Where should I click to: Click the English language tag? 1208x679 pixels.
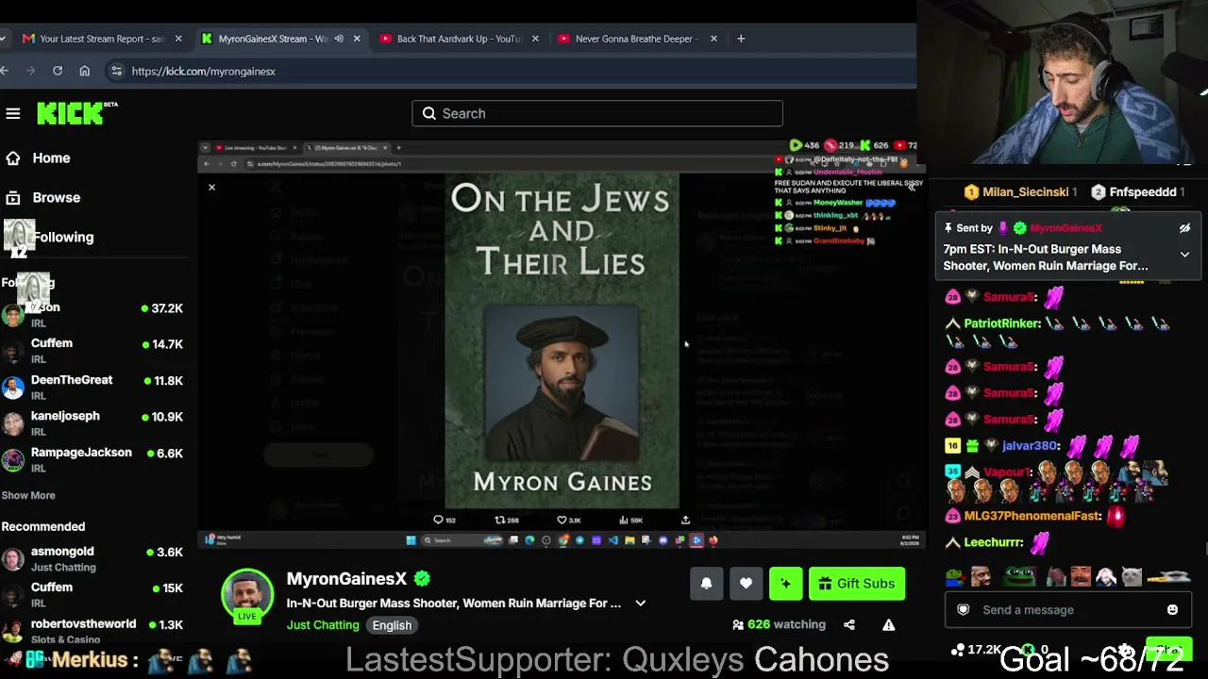click(x=392, y=625)
